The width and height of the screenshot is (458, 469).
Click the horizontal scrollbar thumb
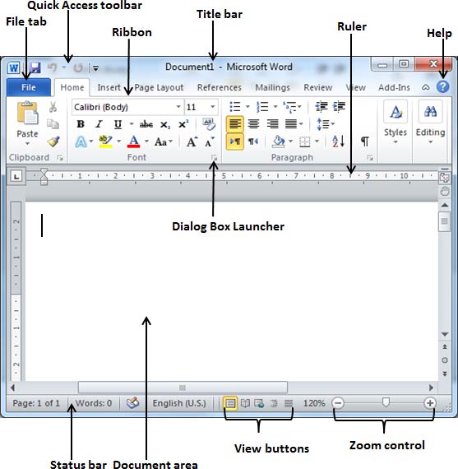[183, 388]
